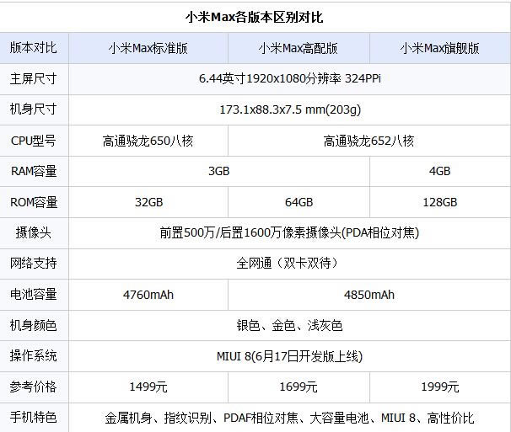The height and width of the screenshot is (432, 511).
Task: Click the table title 小米Max各版本区别对比
Action: click(254, 17)
